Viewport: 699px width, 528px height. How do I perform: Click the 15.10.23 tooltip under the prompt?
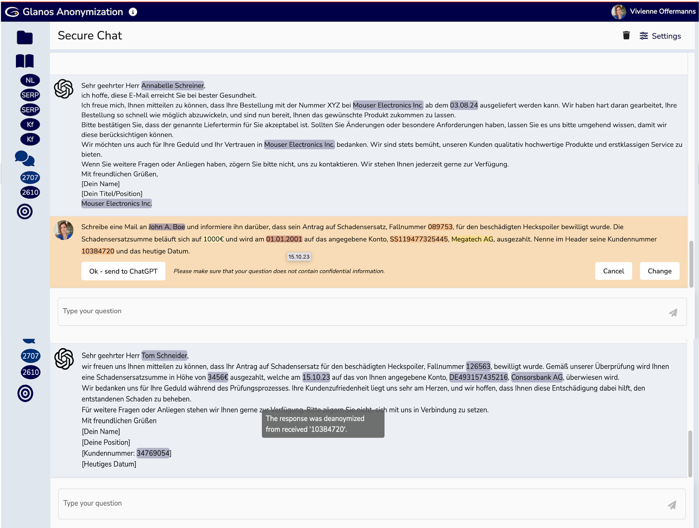tap(299, 257)
